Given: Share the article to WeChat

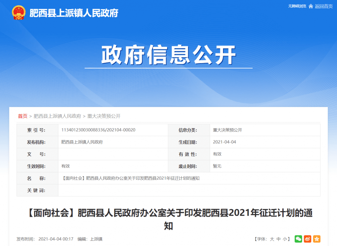Looking at the screenshot, I should coord(298,239).
